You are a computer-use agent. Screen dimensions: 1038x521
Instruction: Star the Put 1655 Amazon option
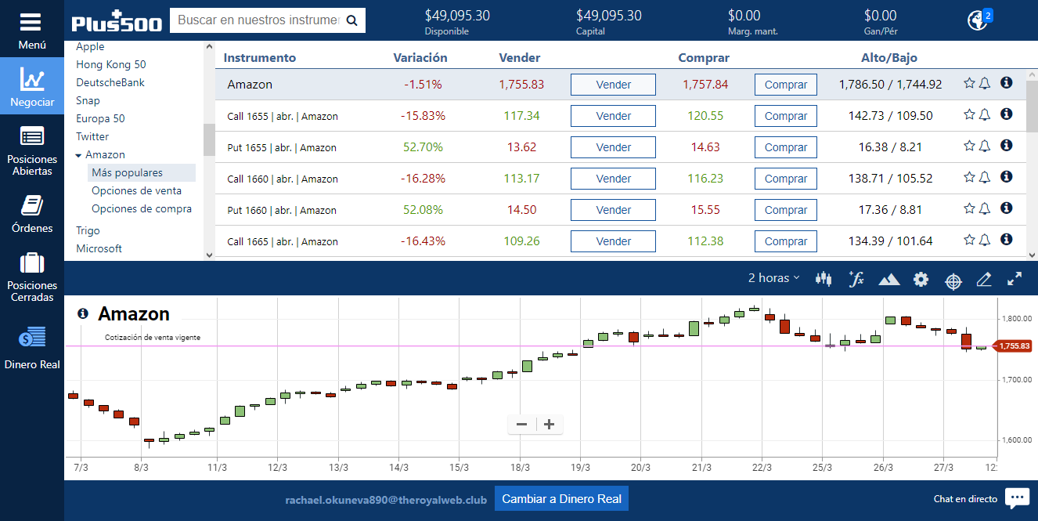click(969, 146)
